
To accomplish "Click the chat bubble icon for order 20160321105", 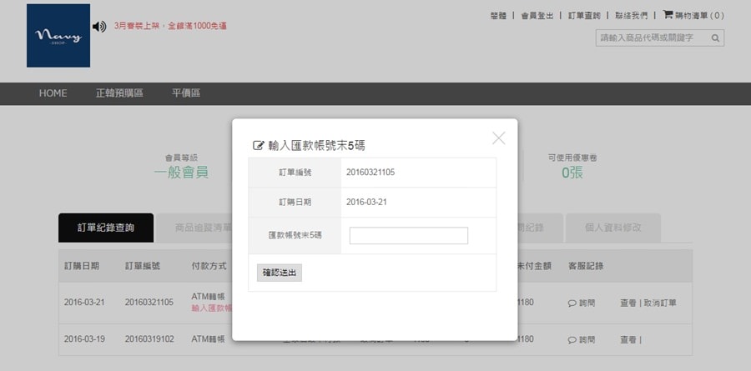I will point(572,303).
